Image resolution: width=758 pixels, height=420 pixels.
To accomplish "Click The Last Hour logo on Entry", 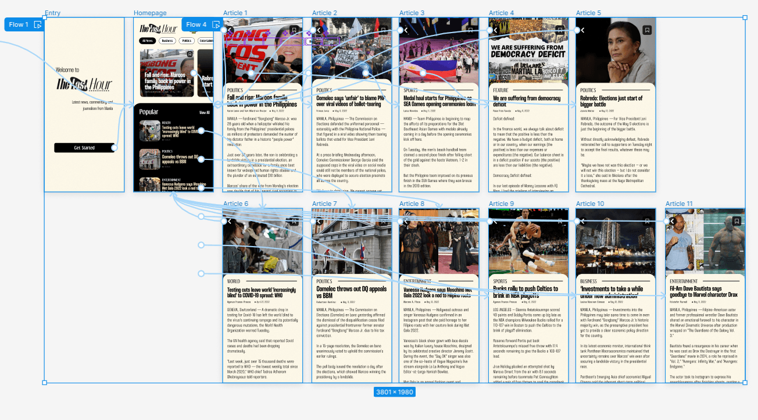I will click(83, 85).
